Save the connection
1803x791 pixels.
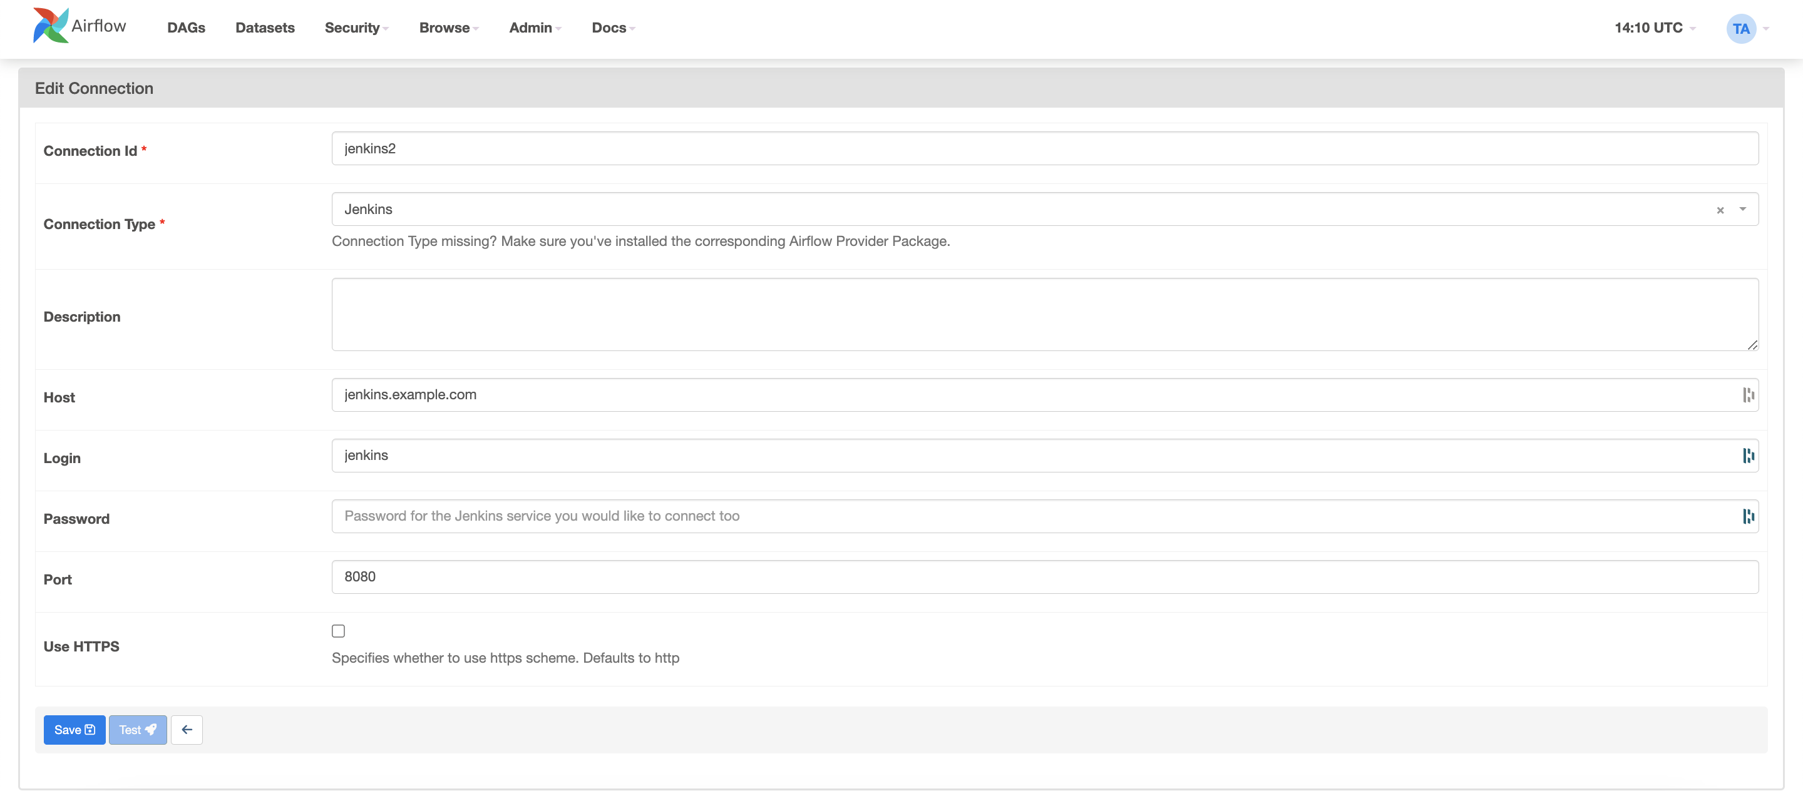pos(74,730)
